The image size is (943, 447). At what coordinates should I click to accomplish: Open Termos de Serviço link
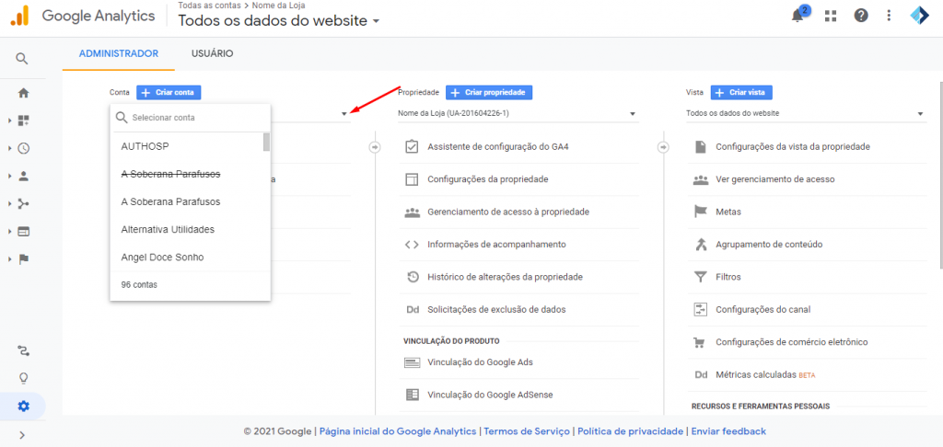[526, 431]
